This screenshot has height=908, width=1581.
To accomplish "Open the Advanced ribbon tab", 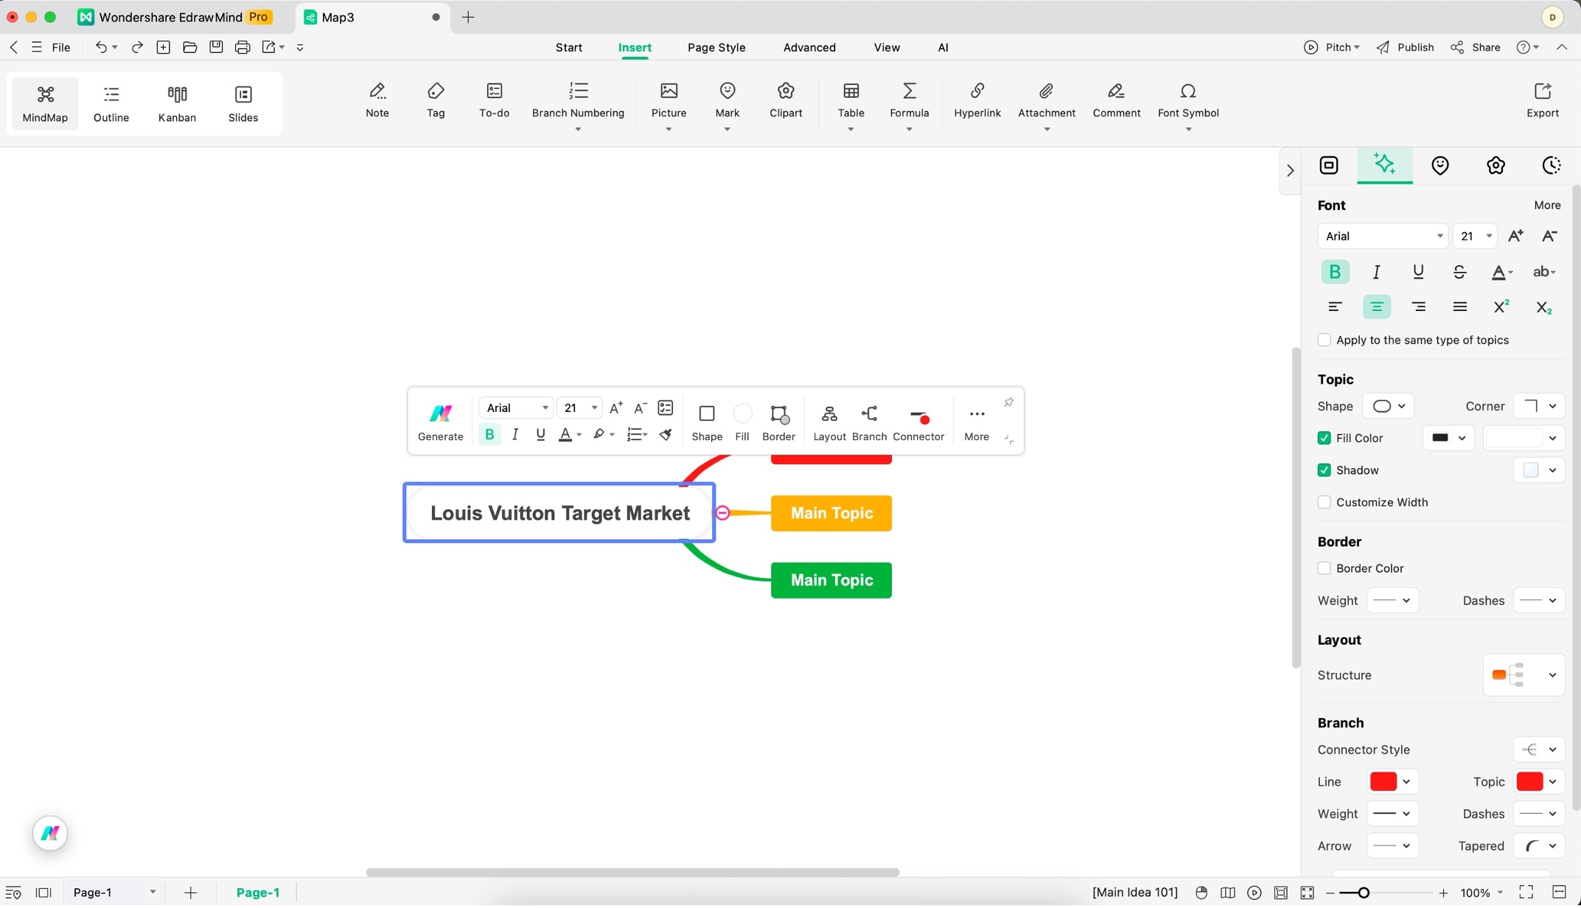I will 809,47.
